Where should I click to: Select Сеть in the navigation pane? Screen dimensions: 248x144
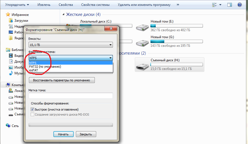(12, 126)
